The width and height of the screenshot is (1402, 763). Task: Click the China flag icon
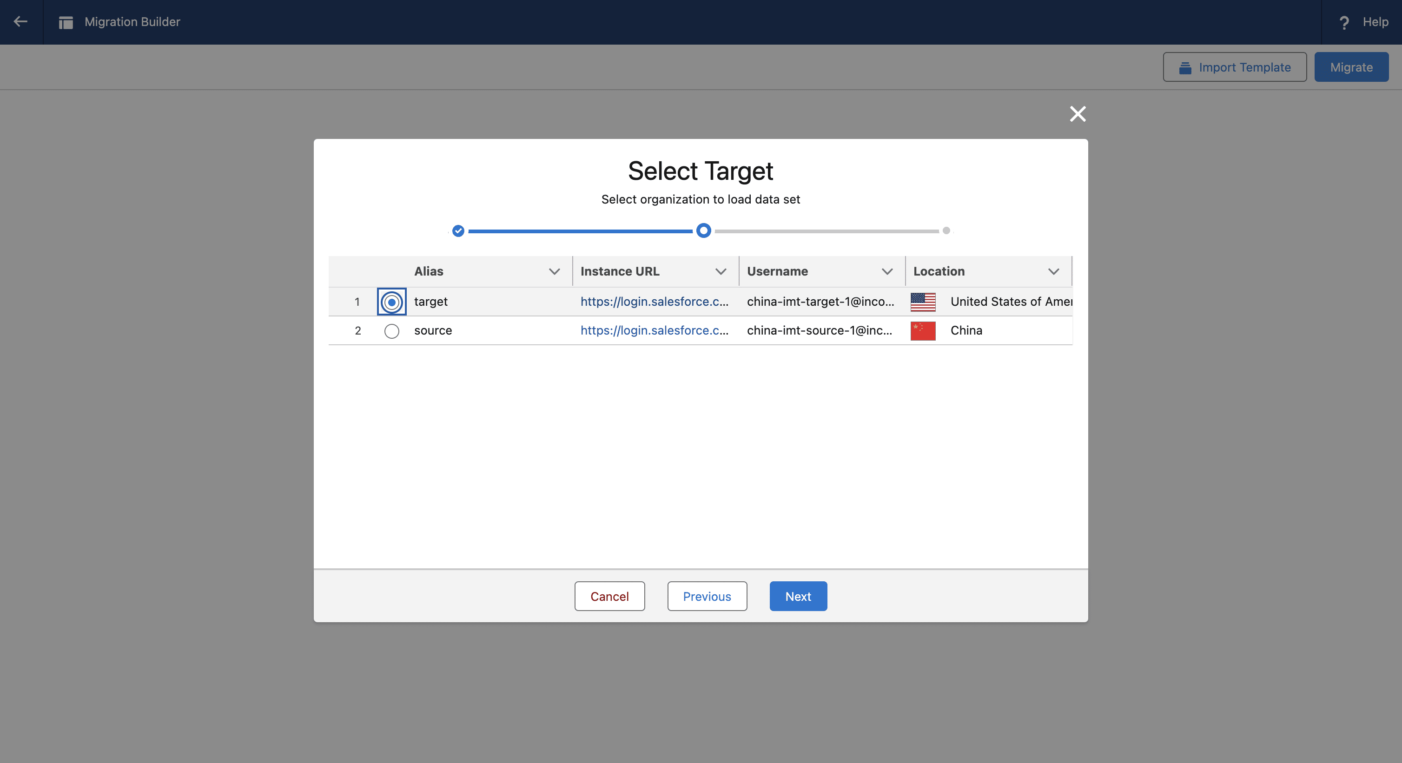(923, 331)
